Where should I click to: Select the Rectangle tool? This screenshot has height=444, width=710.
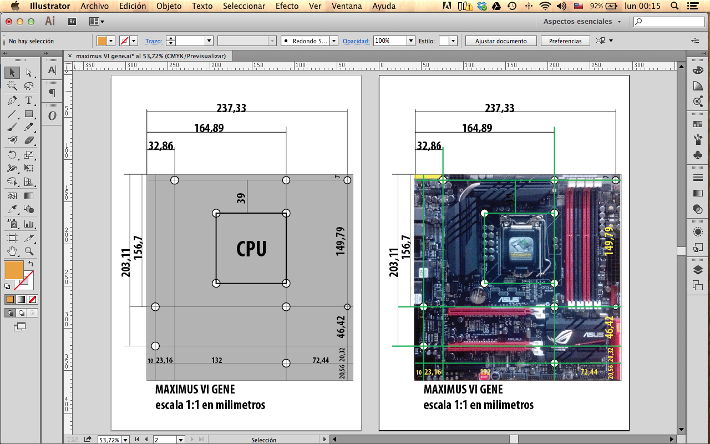pos(29,114)
